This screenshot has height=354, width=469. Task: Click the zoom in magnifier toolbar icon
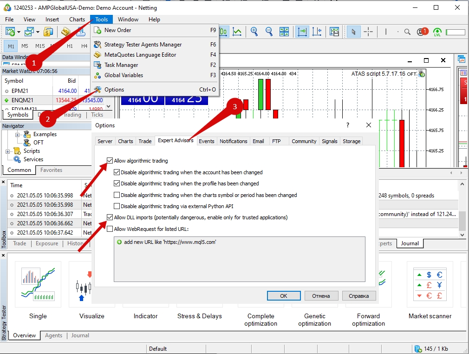254,32
